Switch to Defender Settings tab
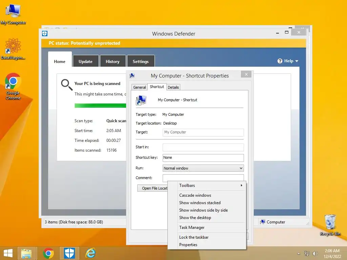 141,61
